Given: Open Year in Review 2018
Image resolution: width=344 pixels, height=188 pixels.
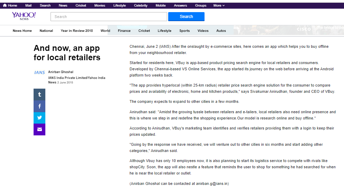Looking at the screenshot, I should (77, 31).
